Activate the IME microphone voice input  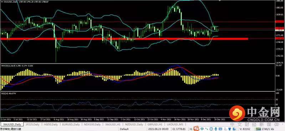coord(216,129)
